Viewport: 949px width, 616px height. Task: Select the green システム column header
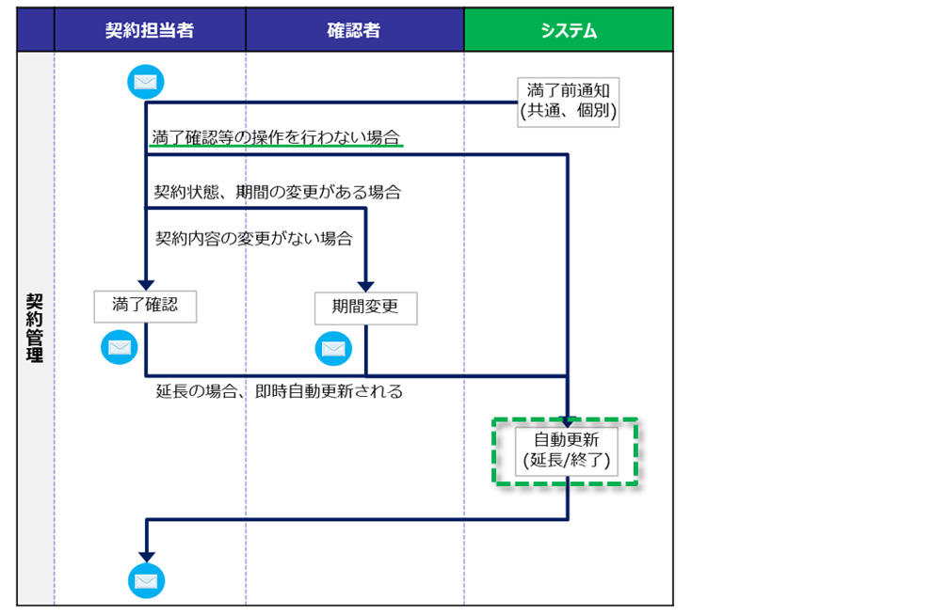(x=568, y=30)
